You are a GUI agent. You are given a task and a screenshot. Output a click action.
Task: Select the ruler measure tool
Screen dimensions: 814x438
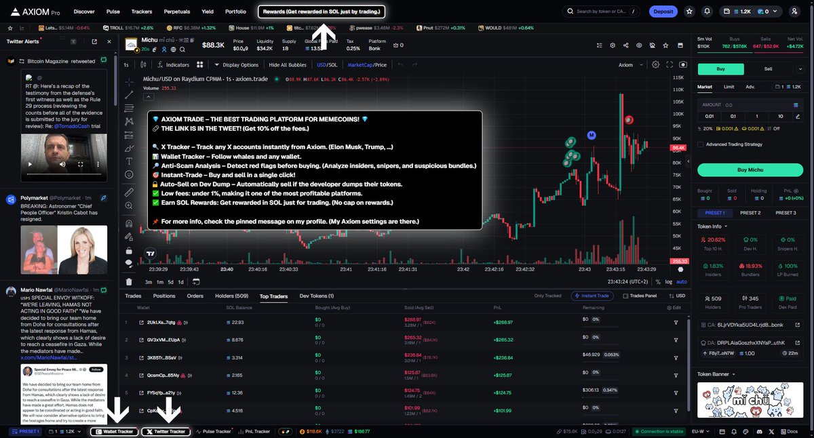click(129, 193)
